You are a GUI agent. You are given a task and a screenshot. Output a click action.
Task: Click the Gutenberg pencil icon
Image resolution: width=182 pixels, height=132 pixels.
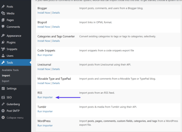click(x=3, y=104)
